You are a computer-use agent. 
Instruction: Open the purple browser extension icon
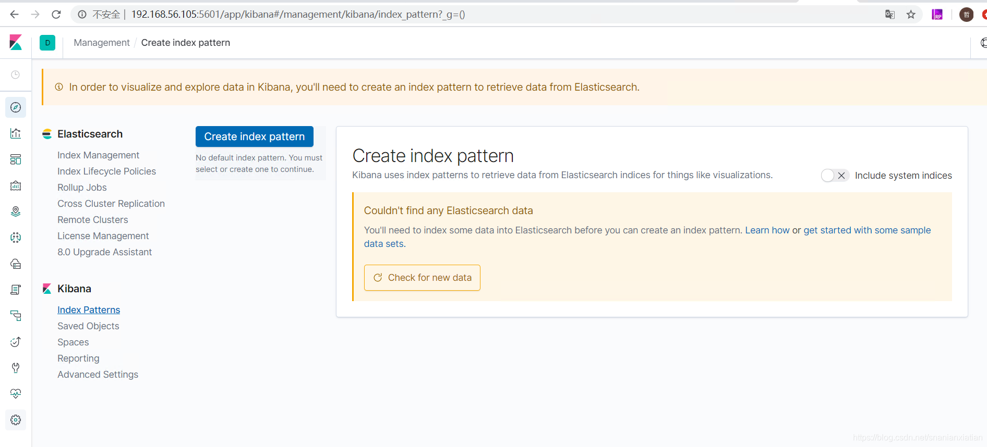point(937,15)
